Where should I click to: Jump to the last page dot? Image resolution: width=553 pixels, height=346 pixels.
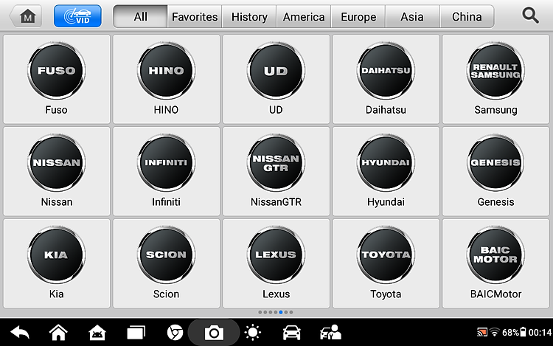[291, 312]
